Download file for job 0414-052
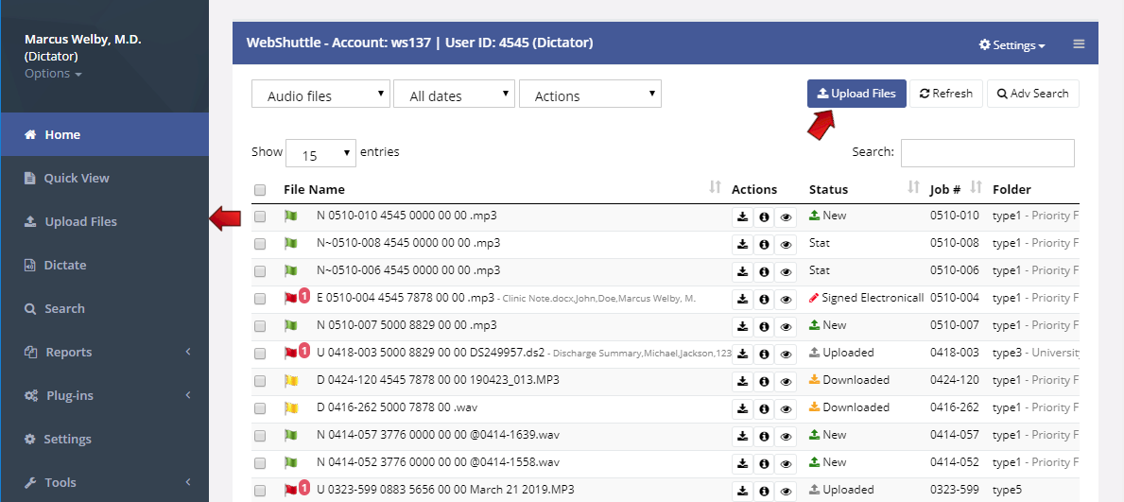The image size is (1124, 502). click(x=743, y=462)
